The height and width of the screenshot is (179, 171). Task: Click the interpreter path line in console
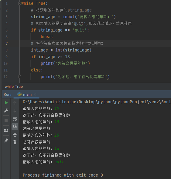(97, 102)
